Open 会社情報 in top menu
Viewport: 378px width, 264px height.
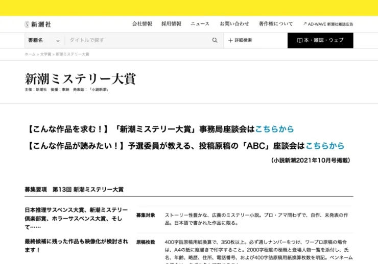(x=142, y=24)
